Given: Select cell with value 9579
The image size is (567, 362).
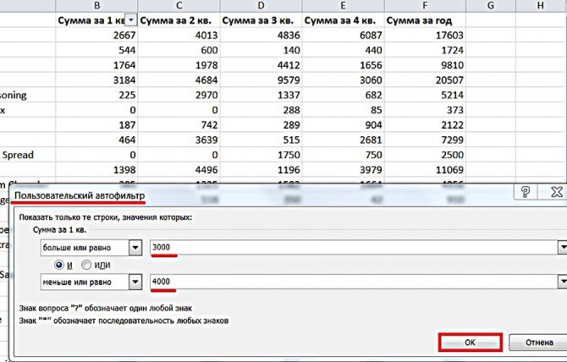Looking at the screenshot, I should tap(261, 80).
